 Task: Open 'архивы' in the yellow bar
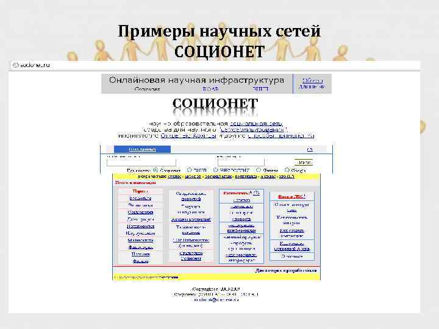[x=268, y=177]
